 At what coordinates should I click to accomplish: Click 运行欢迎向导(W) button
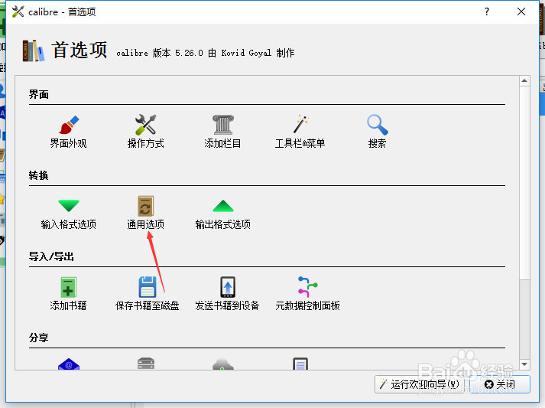click(x=420, y=384)
